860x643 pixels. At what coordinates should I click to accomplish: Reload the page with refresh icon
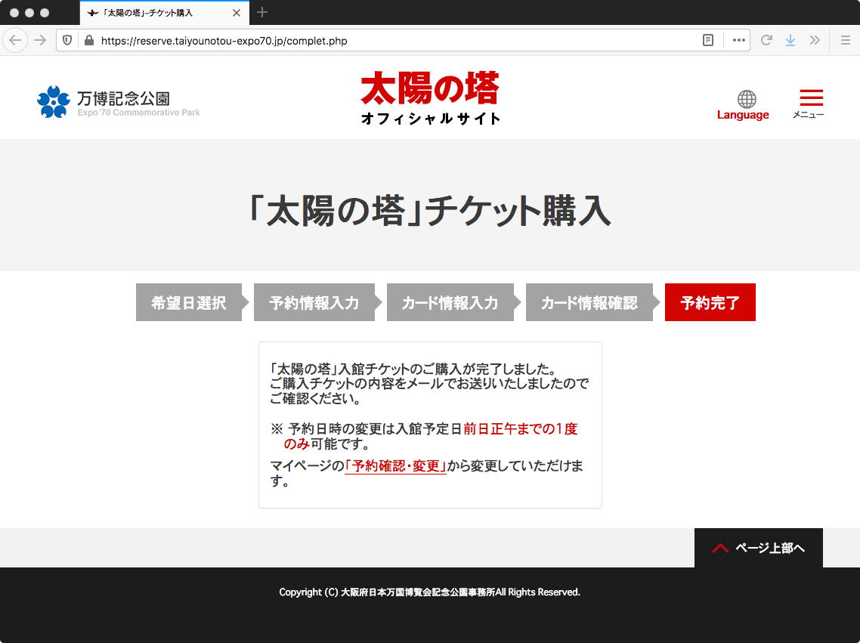click(766, 40)
